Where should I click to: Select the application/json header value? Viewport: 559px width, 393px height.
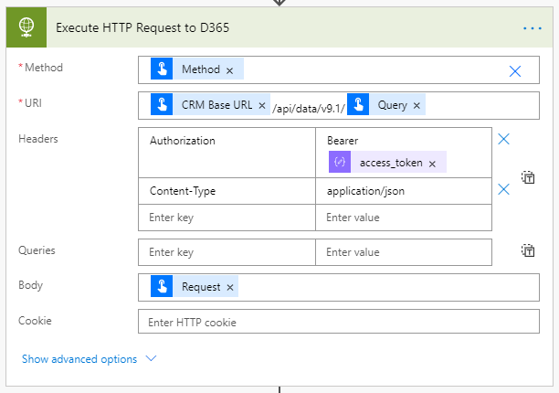click(364, 191)
